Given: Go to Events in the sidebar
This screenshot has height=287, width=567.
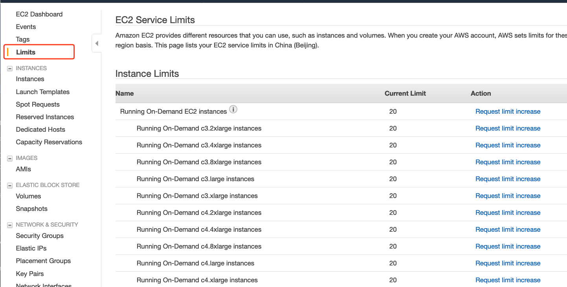Looking at the screenshot, I should coord(26,27).
